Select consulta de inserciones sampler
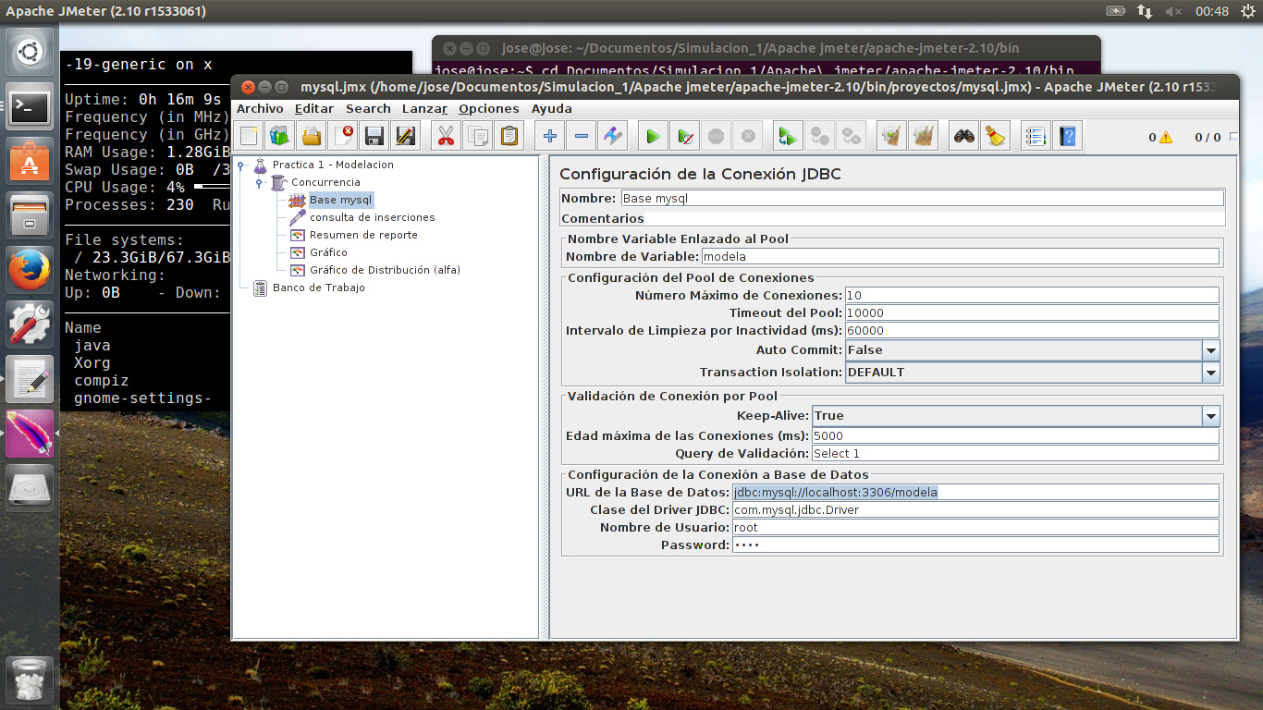This screenshot has height=710, width=1263. click(372, 217)
